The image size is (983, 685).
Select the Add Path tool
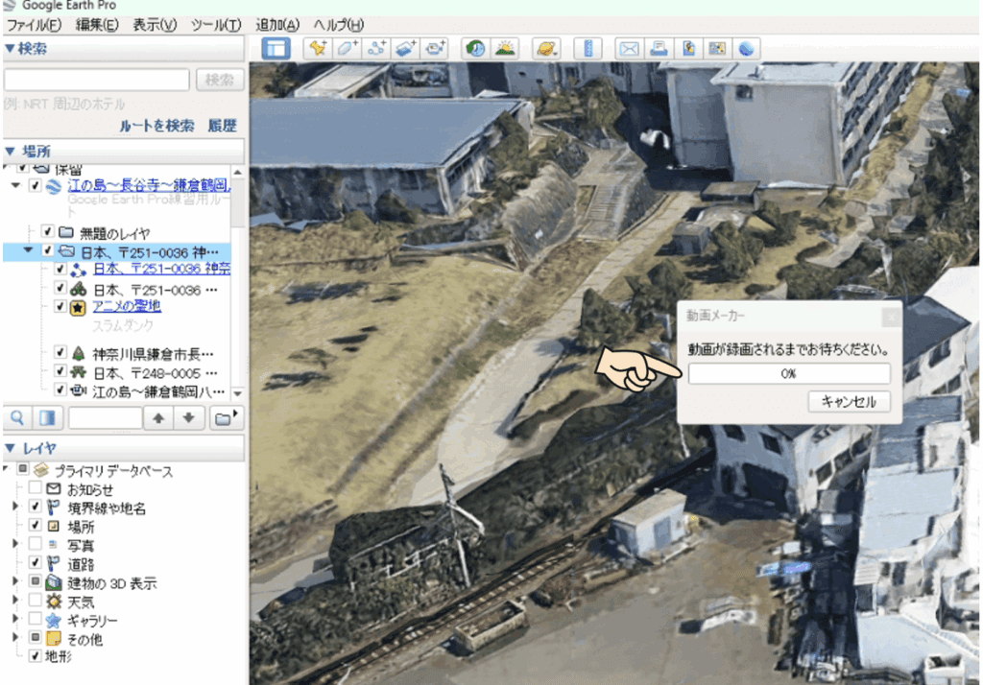tap(376, 48)
